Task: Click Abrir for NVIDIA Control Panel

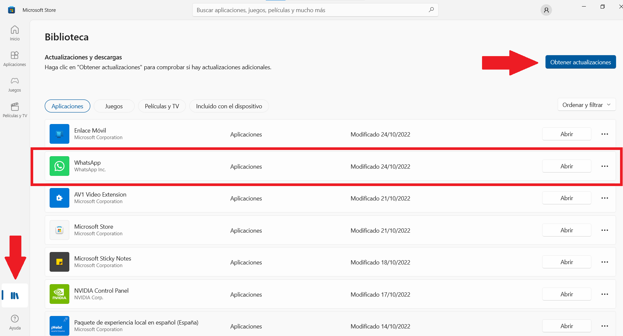Action: tap(567, 294)
